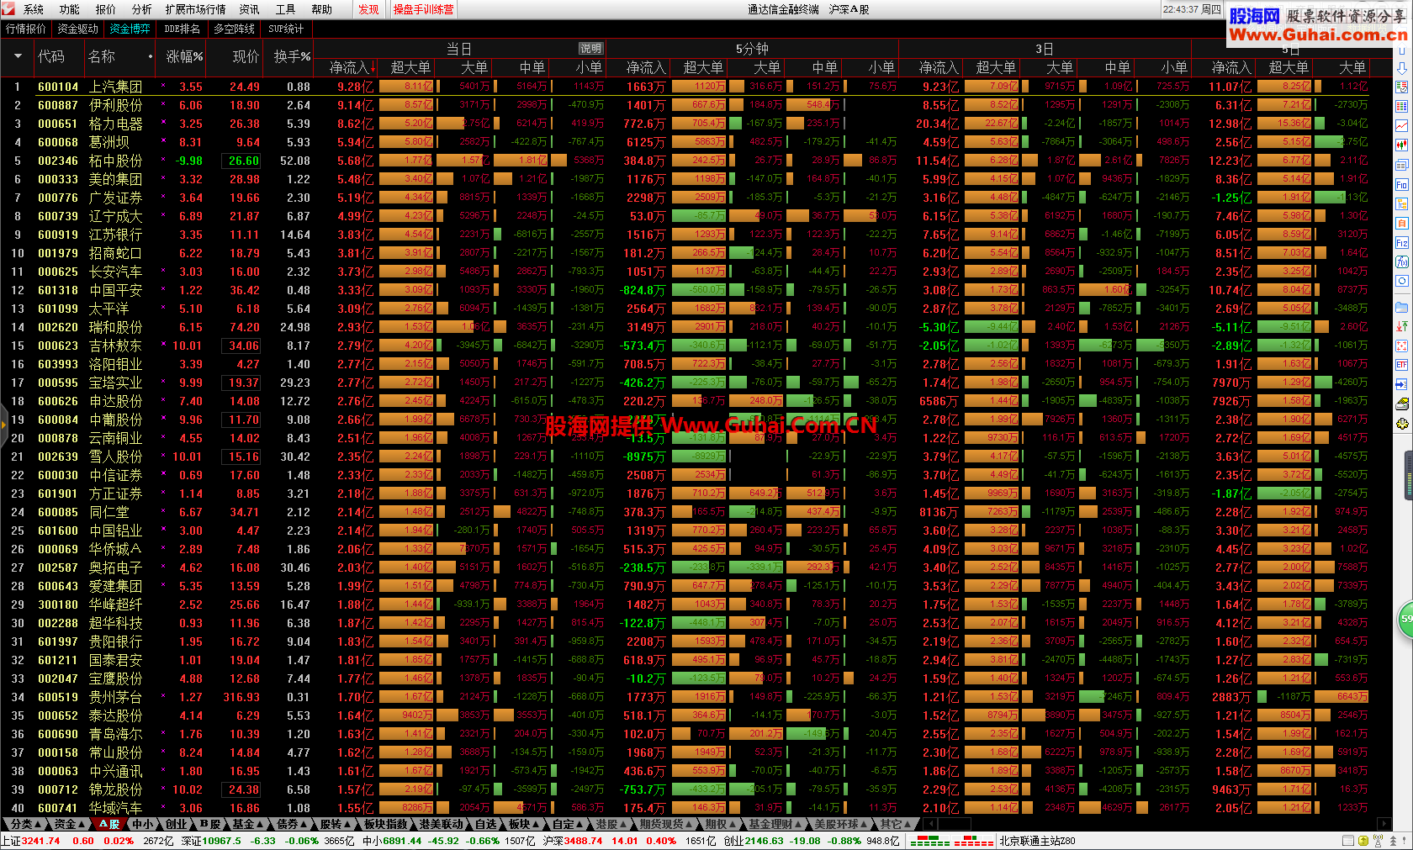Click the checklist icon in right sidebar

(x=1402, y=87)
